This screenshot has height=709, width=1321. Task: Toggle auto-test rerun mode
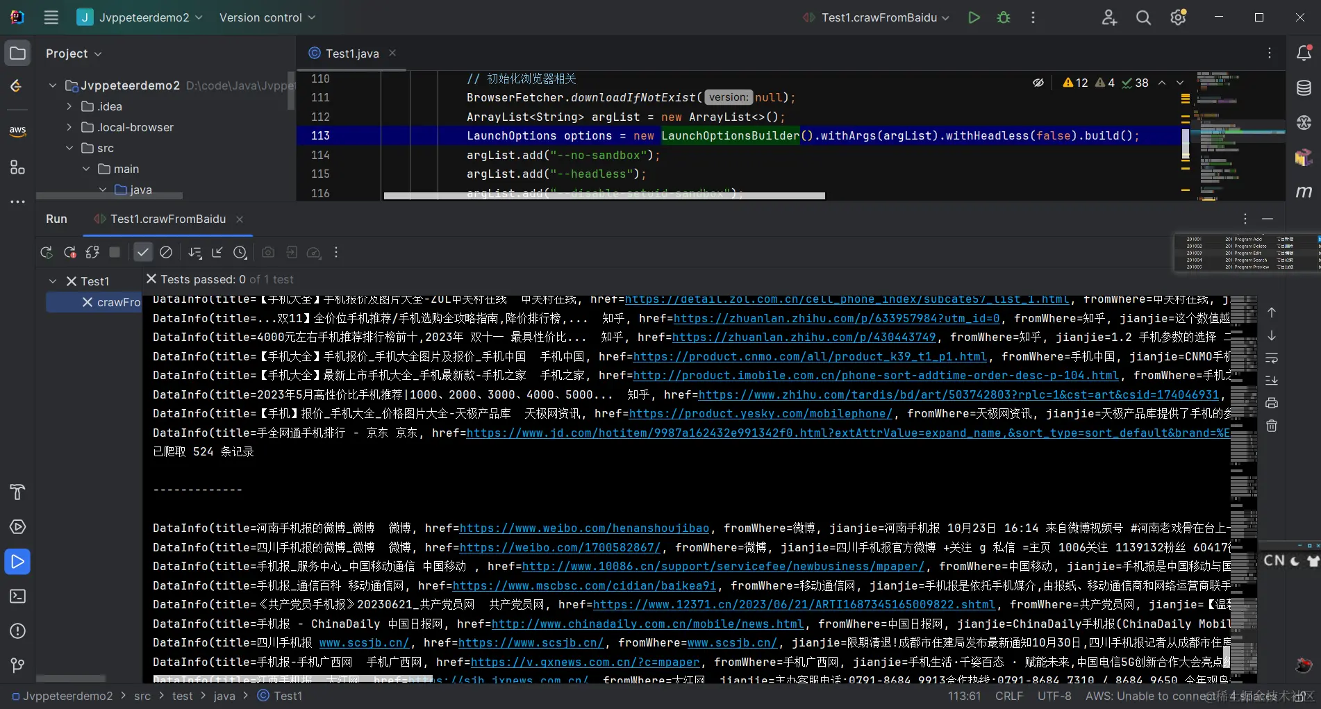pyautogui.click(x=92, y=252)
